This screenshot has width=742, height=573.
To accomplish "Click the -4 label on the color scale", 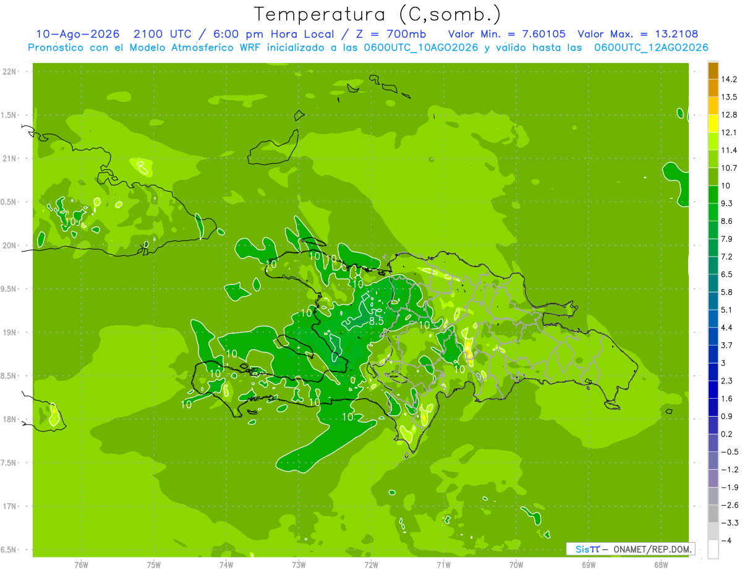I will pos(726,540).
